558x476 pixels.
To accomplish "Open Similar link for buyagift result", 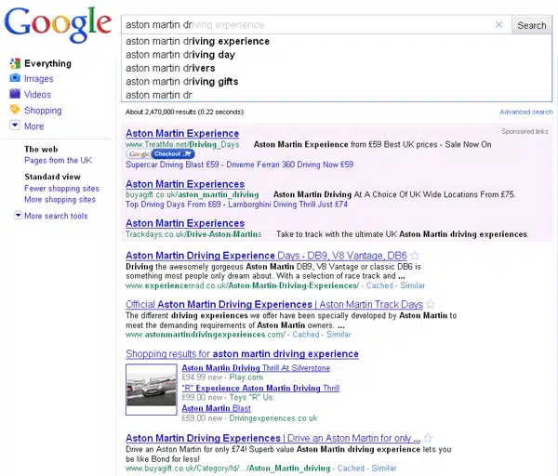I will click(x=383, y=469).
